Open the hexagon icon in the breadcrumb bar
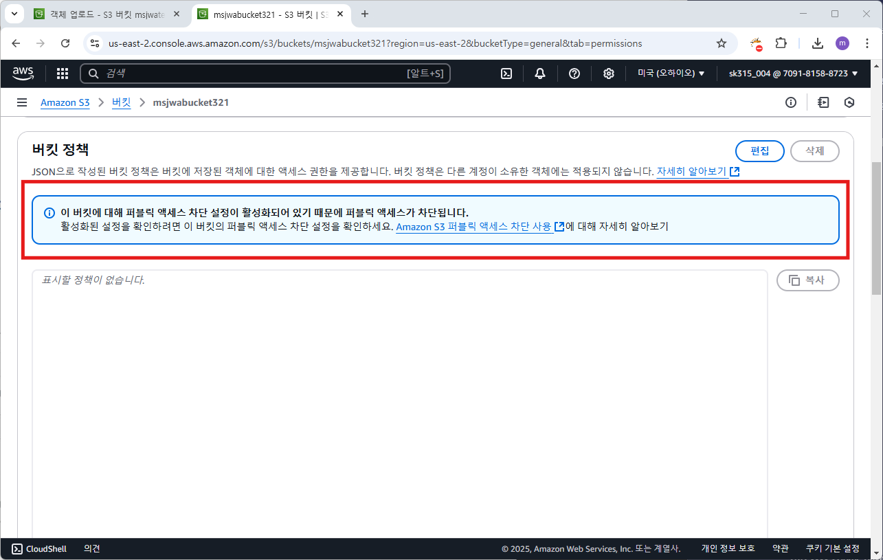Image resolution: width=883 pixels, height=560 pixels. [849, 102]
